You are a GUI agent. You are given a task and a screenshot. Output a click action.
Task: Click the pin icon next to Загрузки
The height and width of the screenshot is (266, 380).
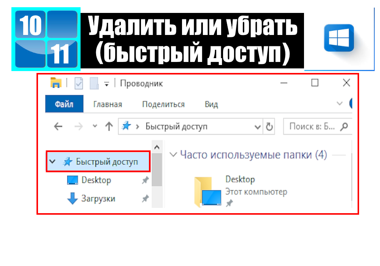(x=145, y=199)
